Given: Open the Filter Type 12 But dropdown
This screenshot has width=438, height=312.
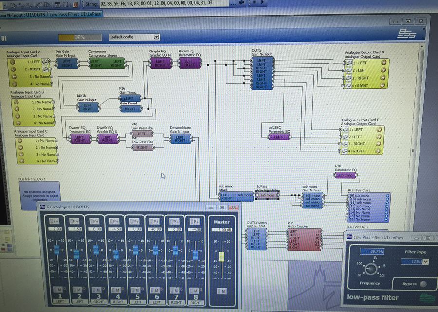Looking at the screenshot, I should (x=426, y=261).
